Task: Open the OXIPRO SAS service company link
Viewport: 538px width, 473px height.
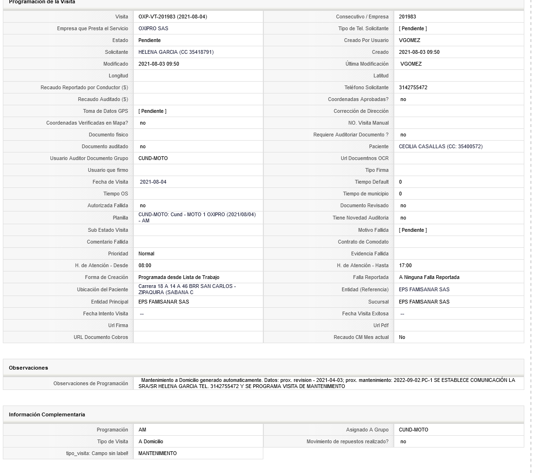Action: click(153, 28)
